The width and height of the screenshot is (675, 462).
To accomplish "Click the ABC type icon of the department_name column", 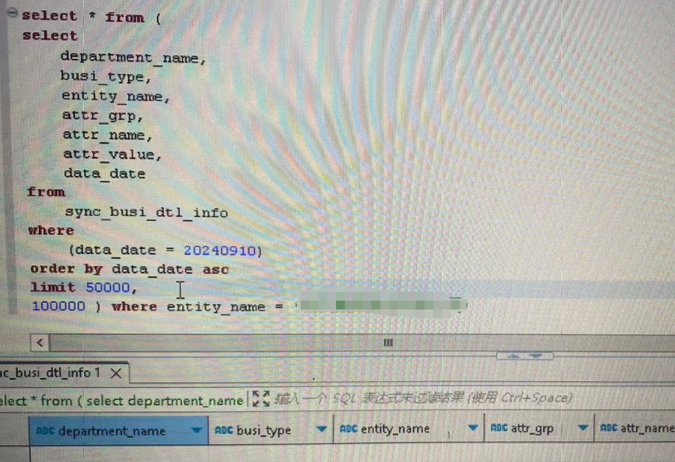I will tap(45, 430).
